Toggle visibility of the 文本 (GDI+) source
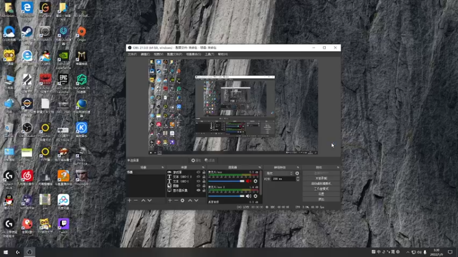Image resolution: width=458 pixels, height=257 pixels. pos(198,181)
